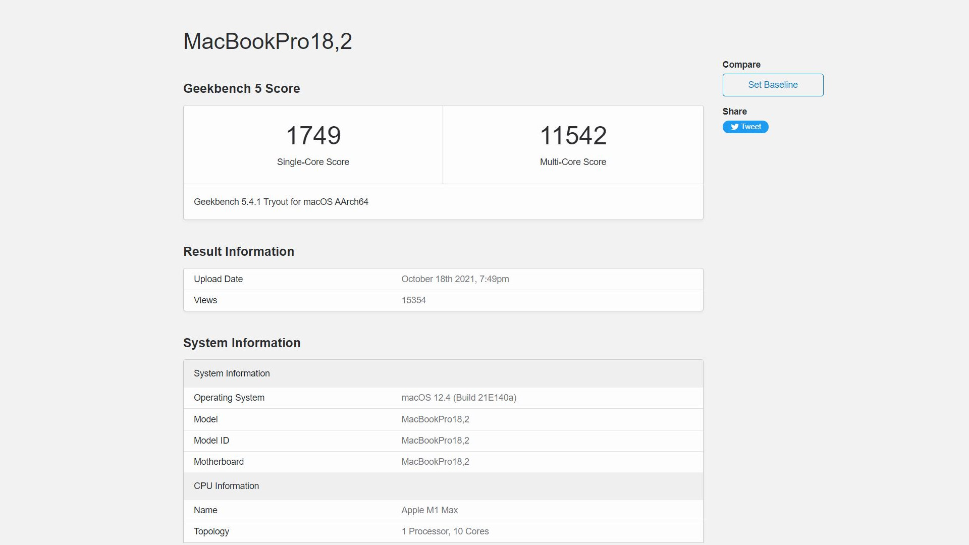Click the Single-Core Score label
The height and width of the screenshot is (545, 969).
click(313, 162)
